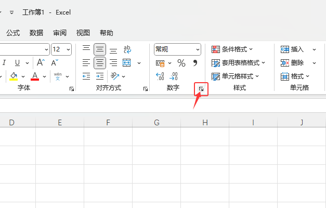This screenshot has height=208, width=326.
Task: Select column F header
Action: 108,122
